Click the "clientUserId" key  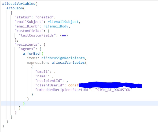tap(50, 85)
